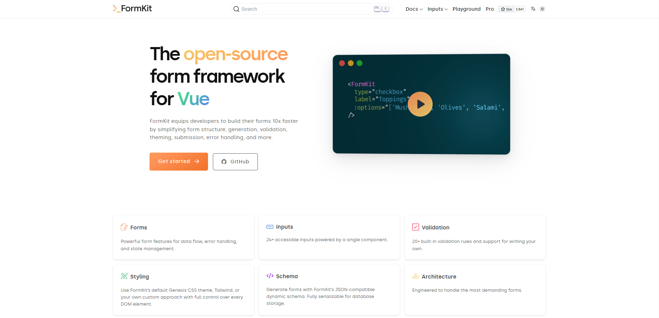Click the FormKit logo in header
Image resolution: width=659 pixels, height=318 pixels.
coord(133,9)
